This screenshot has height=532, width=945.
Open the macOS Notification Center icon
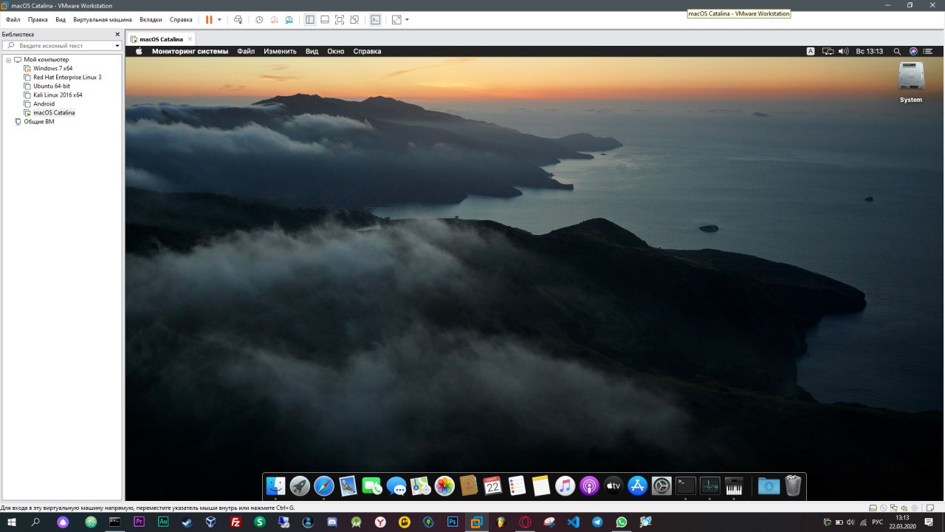(x=928, y=51)
